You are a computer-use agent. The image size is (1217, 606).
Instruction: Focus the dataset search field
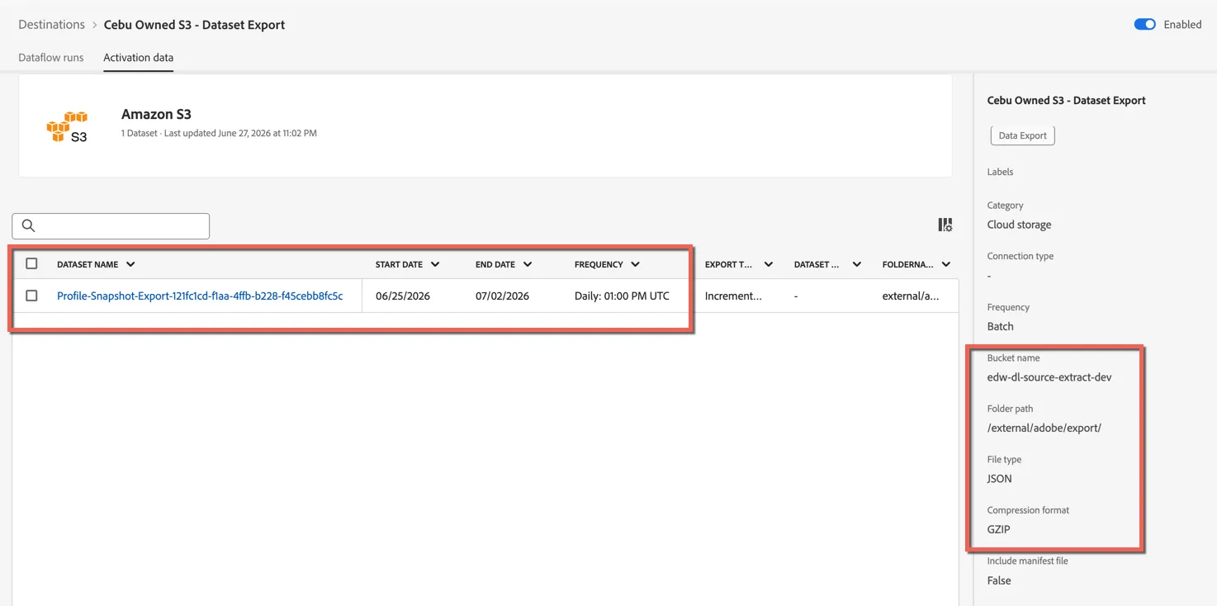tap(111, 225)
